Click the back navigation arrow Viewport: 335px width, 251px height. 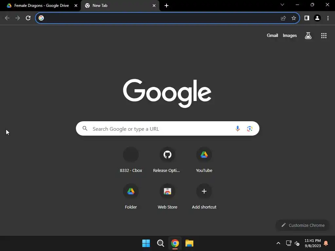click(7, 18)
